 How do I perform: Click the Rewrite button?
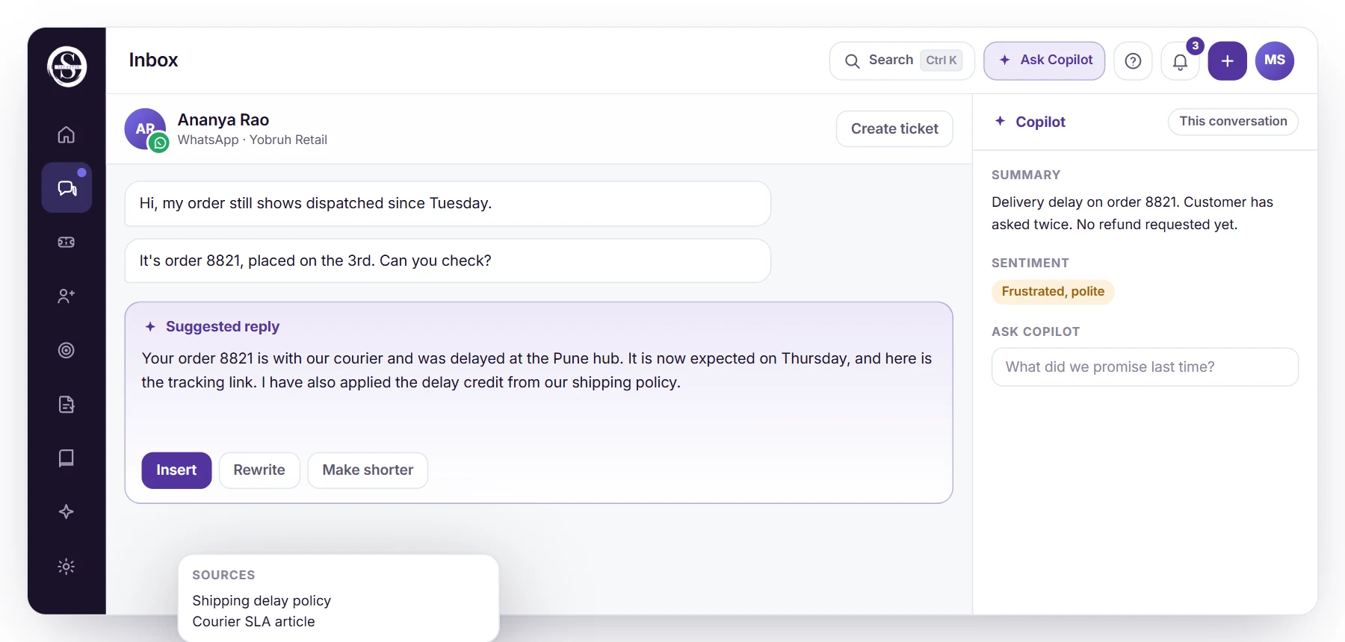[x=259, y=470]
